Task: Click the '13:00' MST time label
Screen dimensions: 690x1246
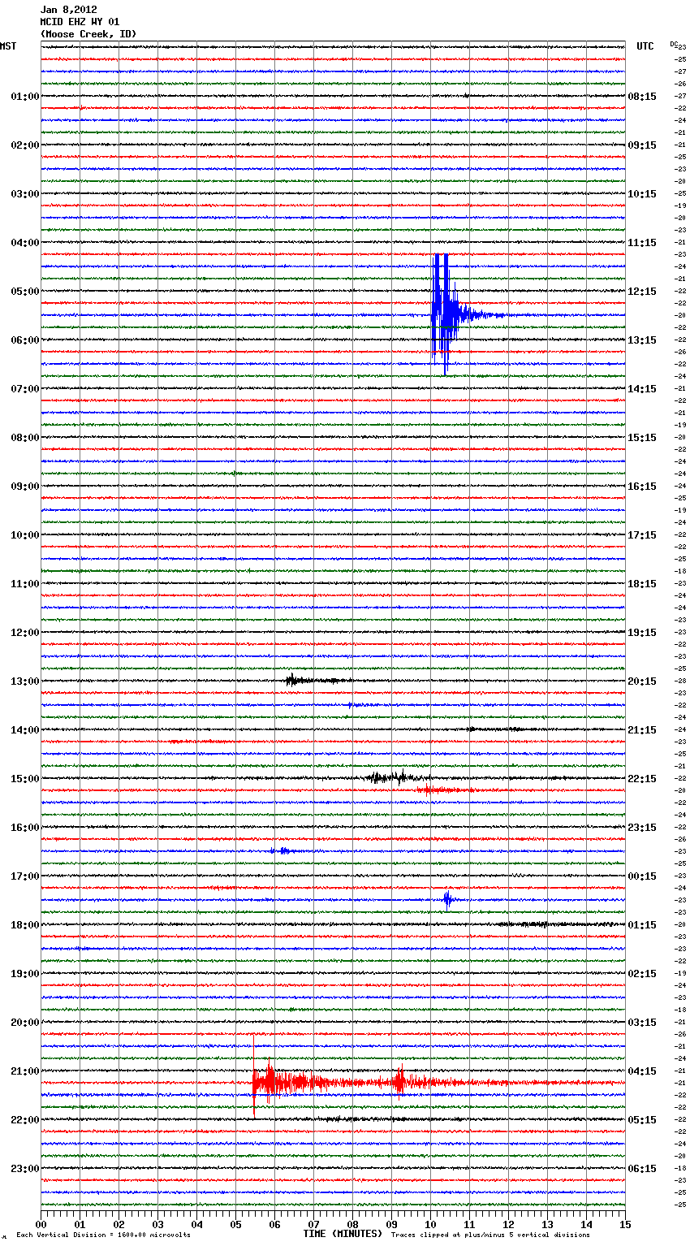Action: tap(24, 681)
